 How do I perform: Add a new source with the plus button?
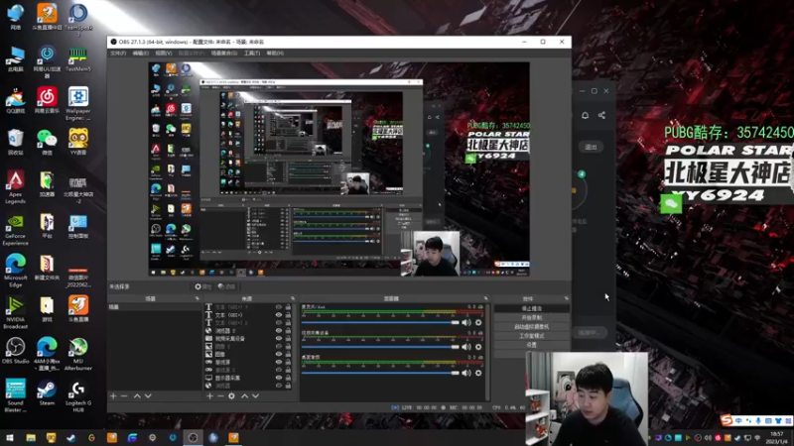[209, 395]
